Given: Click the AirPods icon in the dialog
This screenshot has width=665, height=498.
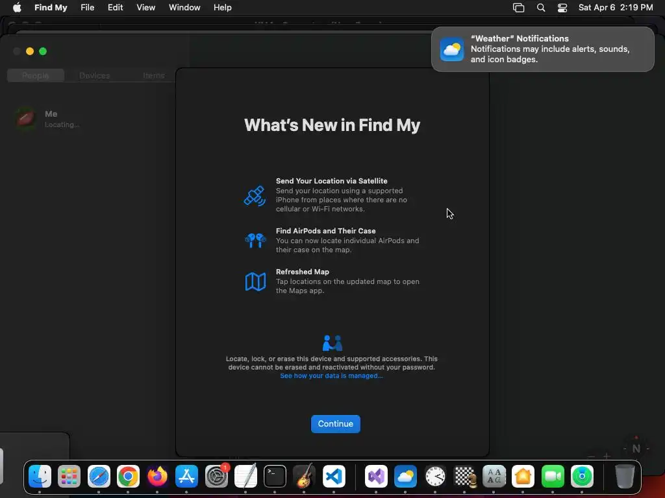Looking at the screenshot, I should [x=255, y=240].
